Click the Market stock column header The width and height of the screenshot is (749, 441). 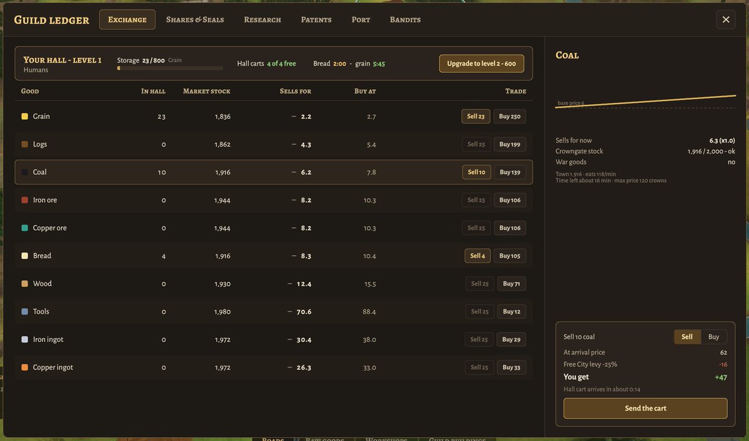click(x=207, y=91)
